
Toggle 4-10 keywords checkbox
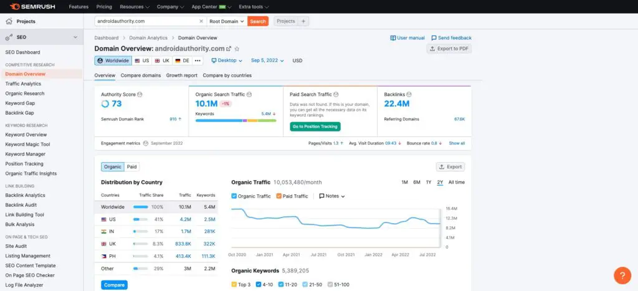click(x=259, y=285)
